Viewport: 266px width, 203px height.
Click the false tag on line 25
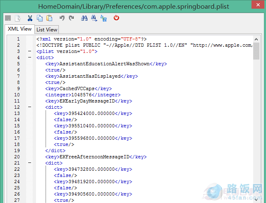[65, 188]
